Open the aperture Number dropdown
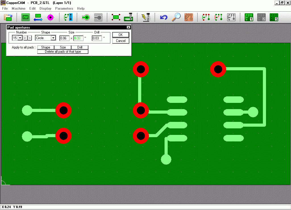The height and width of the screenshot is (210, 291). 20,38
